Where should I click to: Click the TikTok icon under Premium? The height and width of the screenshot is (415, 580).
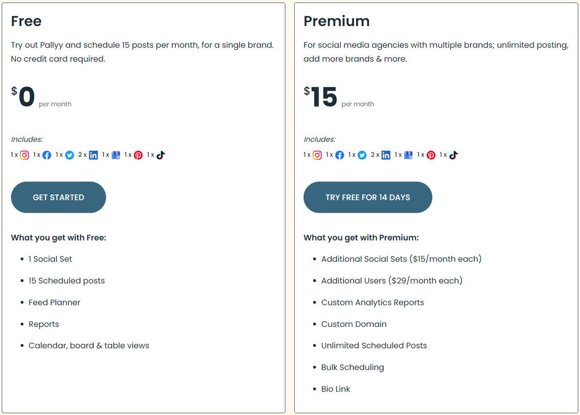pyautogui.click(x=453, y=155)
